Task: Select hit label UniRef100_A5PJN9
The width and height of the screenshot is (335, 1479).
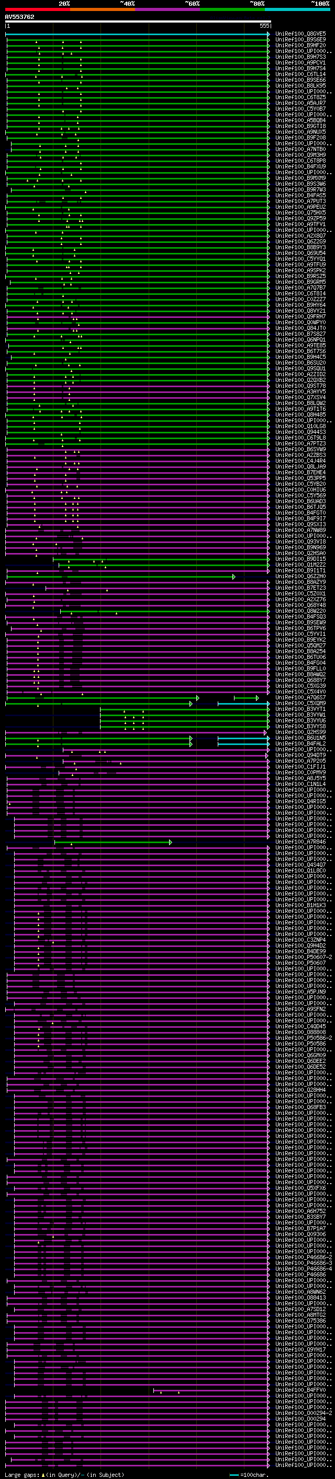Action: coord(300,992)
